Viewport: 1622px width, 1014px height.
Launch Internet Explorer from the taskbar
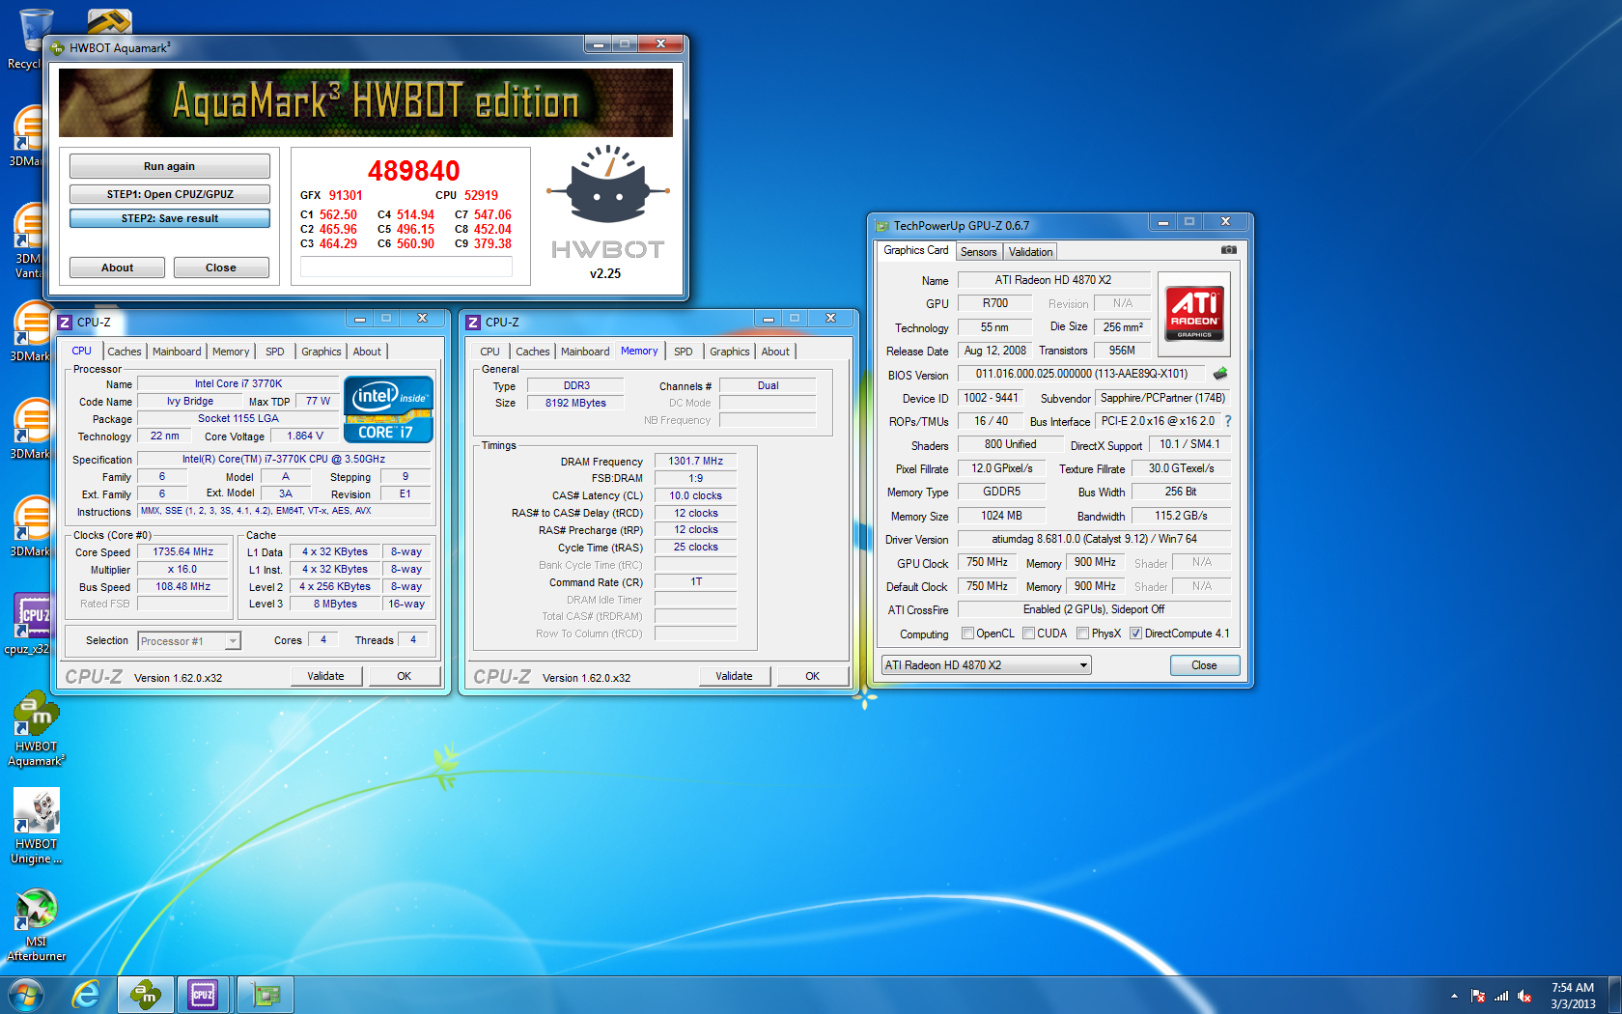tap(86, 994)
